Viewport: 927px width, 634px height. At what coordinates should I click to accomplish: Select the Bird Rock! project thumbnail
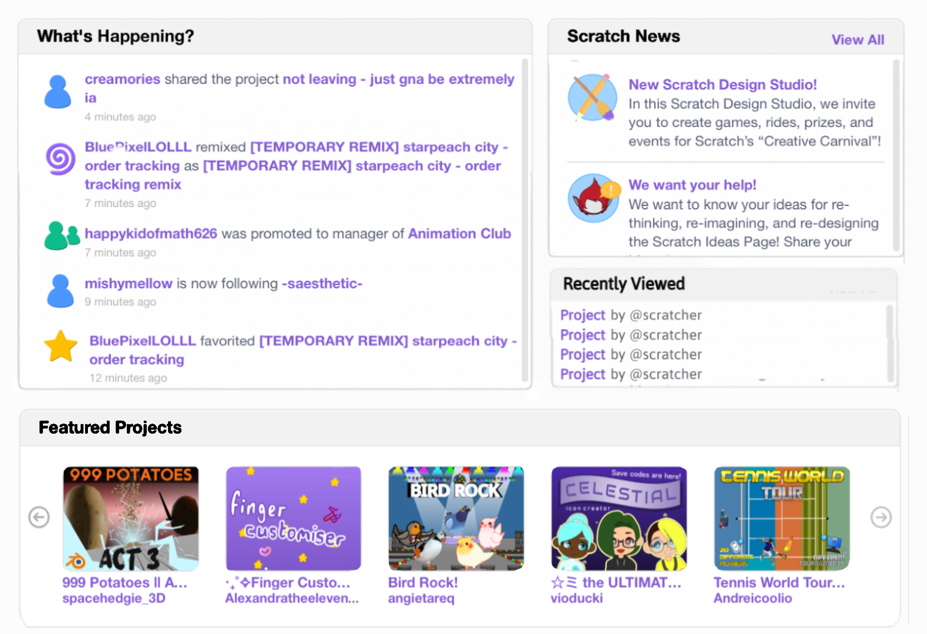point(456,518)
